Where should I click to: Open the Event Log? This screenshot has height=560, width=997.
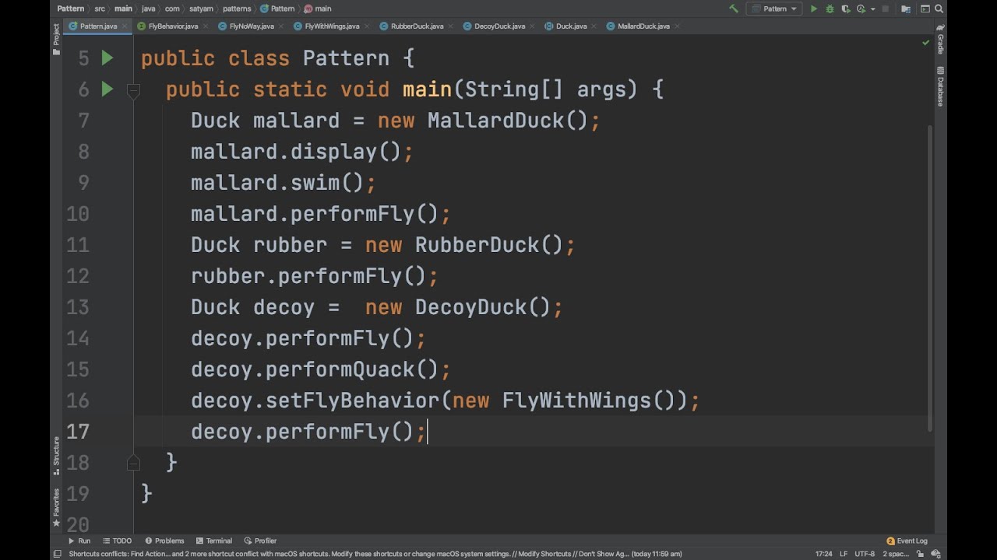click(907, 541)
